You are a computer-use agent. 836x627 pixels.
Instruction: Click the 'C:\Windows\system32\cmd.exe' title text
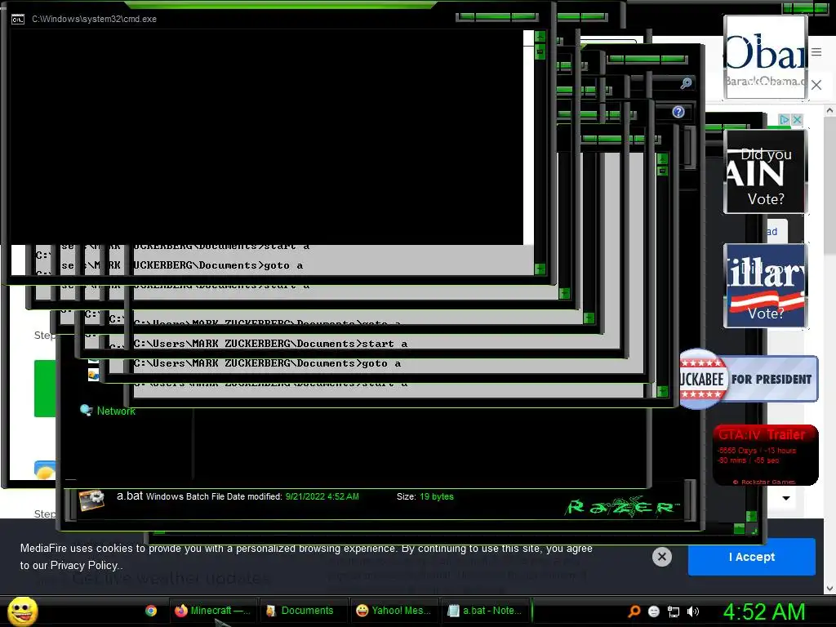click(95, 20)
